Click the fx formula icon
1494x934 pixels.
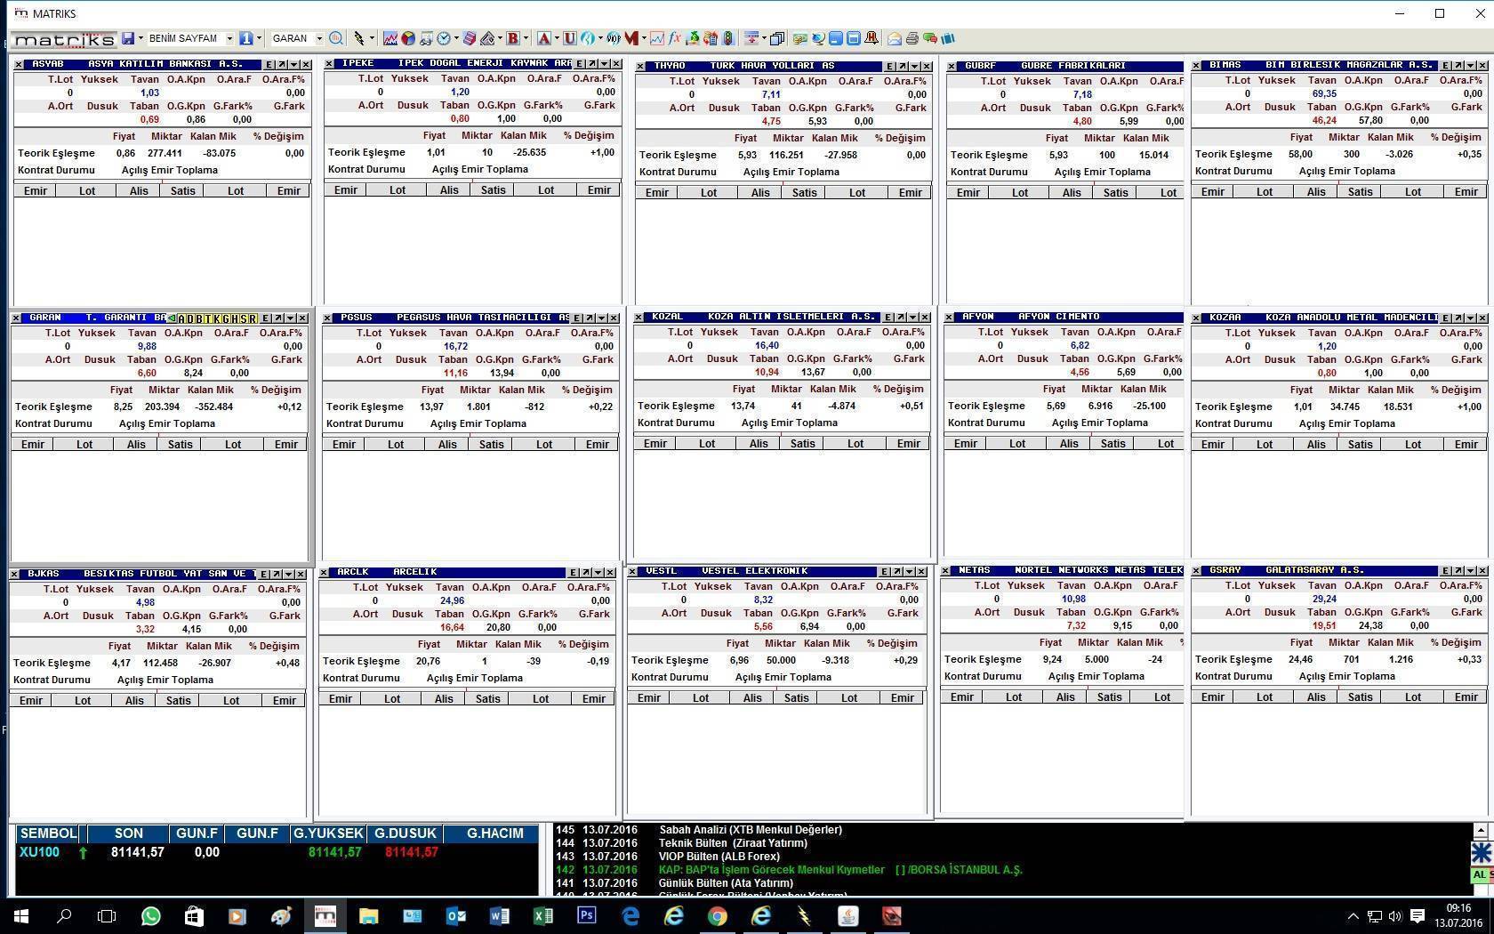click(x=675, y=38)
